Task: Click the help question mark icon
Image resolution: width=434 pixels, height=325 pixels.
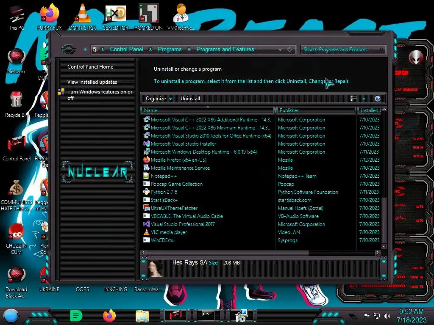Action: pos(378,99)
